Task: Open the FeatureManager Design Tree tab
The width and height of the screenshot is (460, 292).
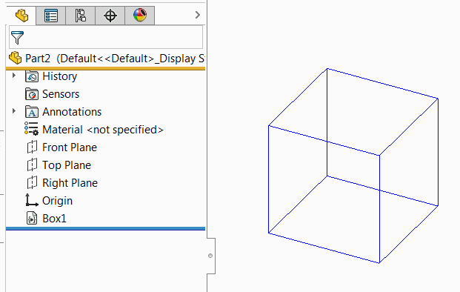Action: [21, 16]
